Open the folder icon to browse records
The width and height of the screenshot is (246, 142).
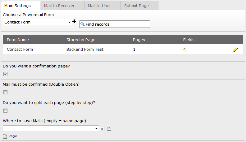coord(109,129)
